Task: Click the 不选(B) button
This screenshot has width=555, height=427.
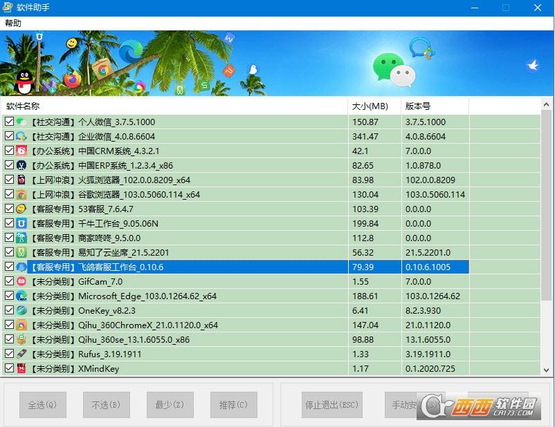Action: [x=106, y=405]
